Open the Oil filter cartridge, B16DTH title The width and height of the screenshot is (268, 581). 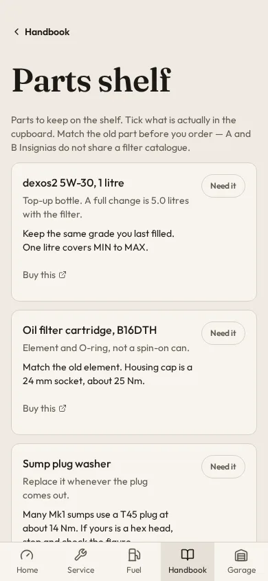point(89,330)
